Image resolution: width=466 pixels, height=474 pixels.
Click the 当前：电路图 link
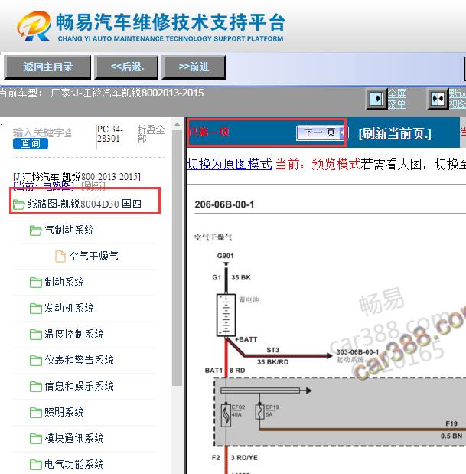click(x=44, y=185)
